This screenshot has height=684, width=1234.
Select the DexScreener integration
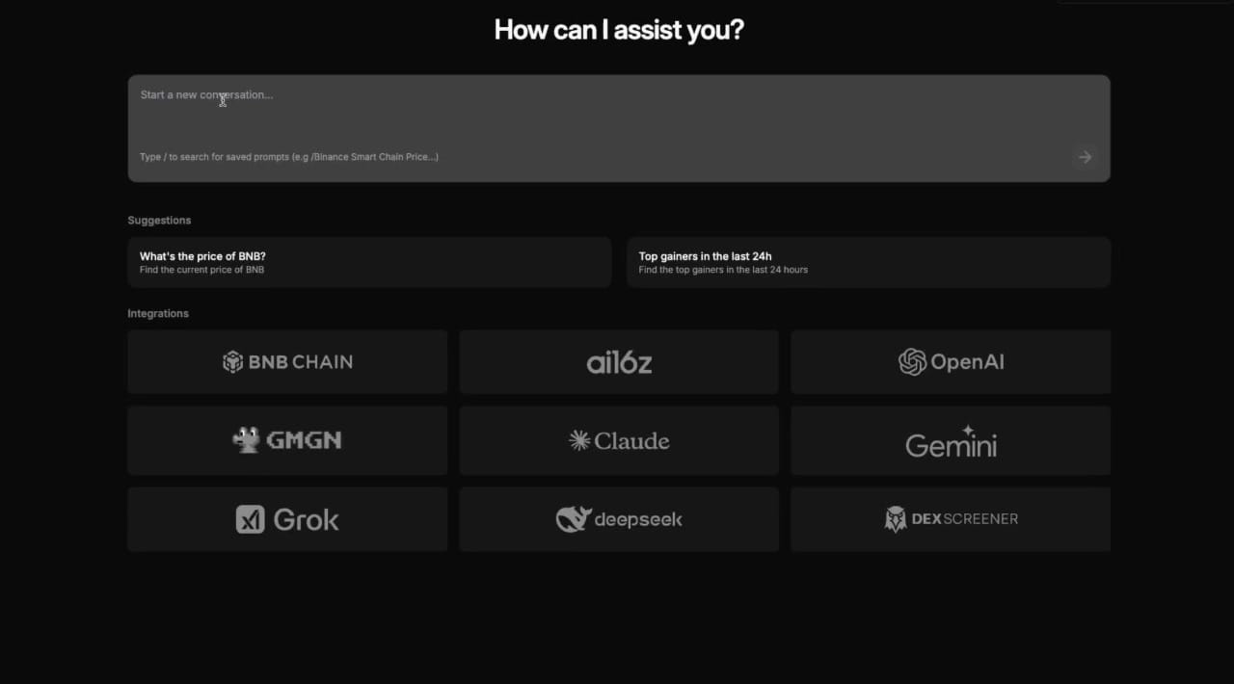coord(951,519)
